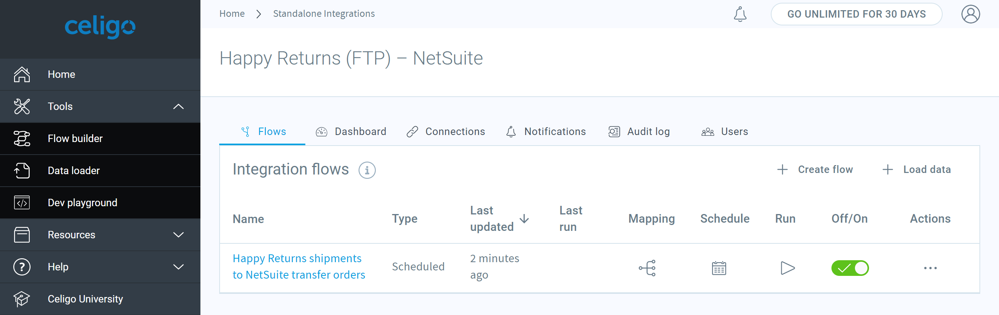Open the flow Mapping icon
The image size is (999, 315).
tap(647, 268)
